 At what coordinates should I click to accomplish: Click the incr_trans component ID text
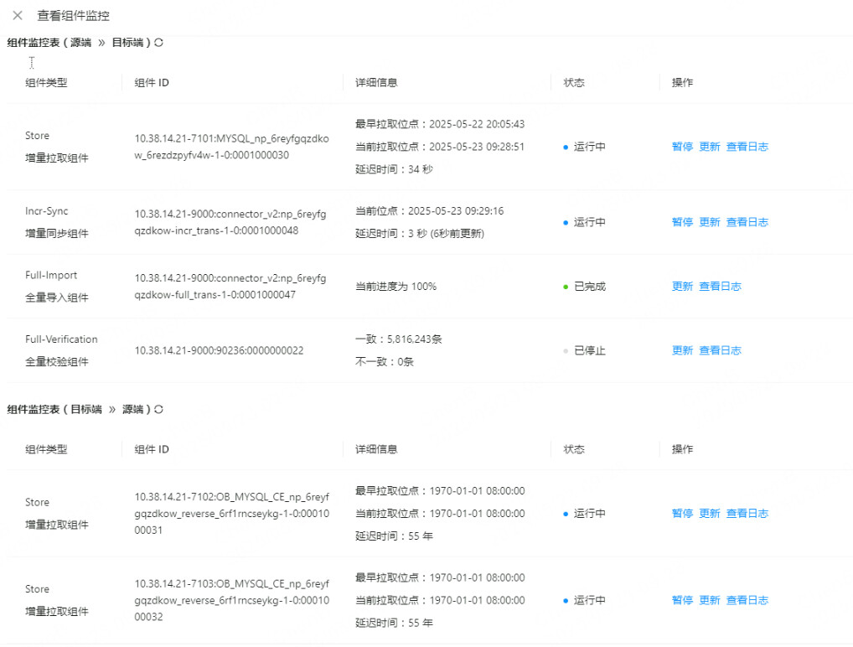click(x=230, y=222)
